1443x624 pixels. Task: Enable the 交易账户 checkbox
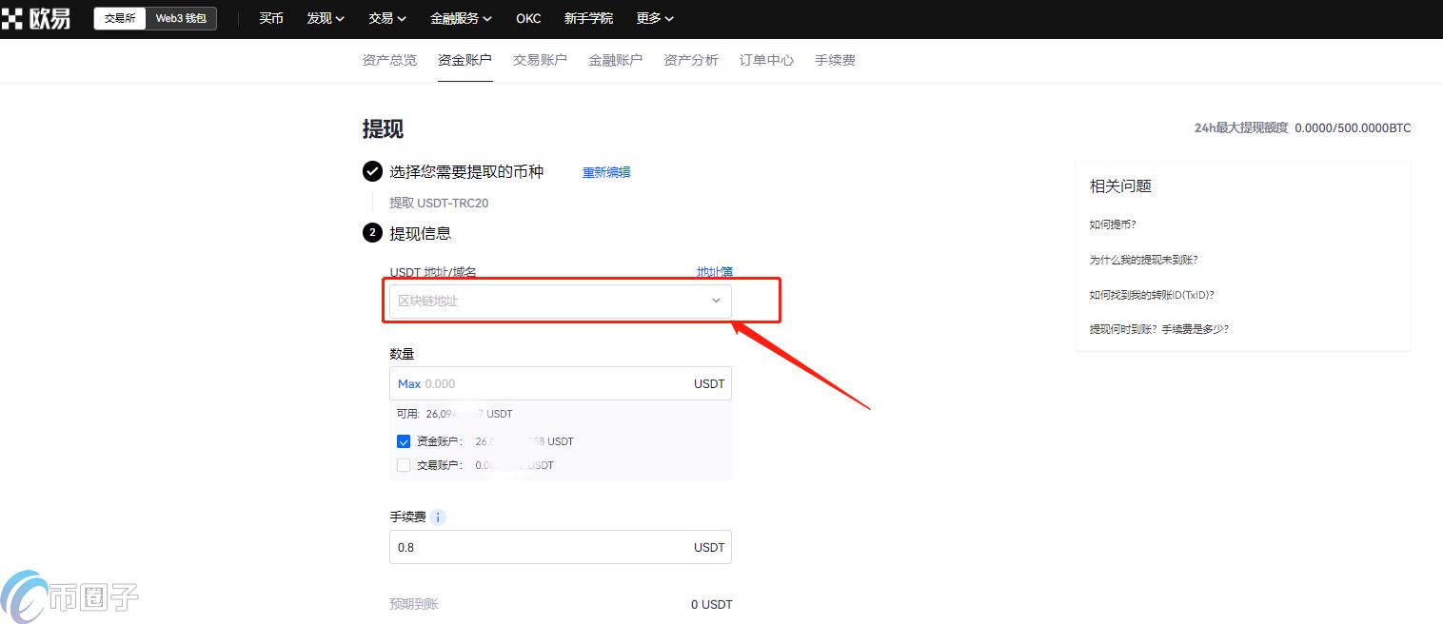pyautogui.click(x=404, y=465)
